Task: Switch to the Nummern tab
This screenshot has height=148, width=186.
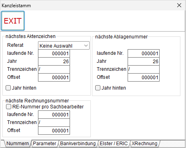Action: 18,144
